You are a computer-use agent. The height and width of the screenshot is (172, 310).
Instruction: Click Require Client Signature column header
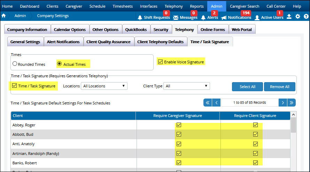point(255,116)
